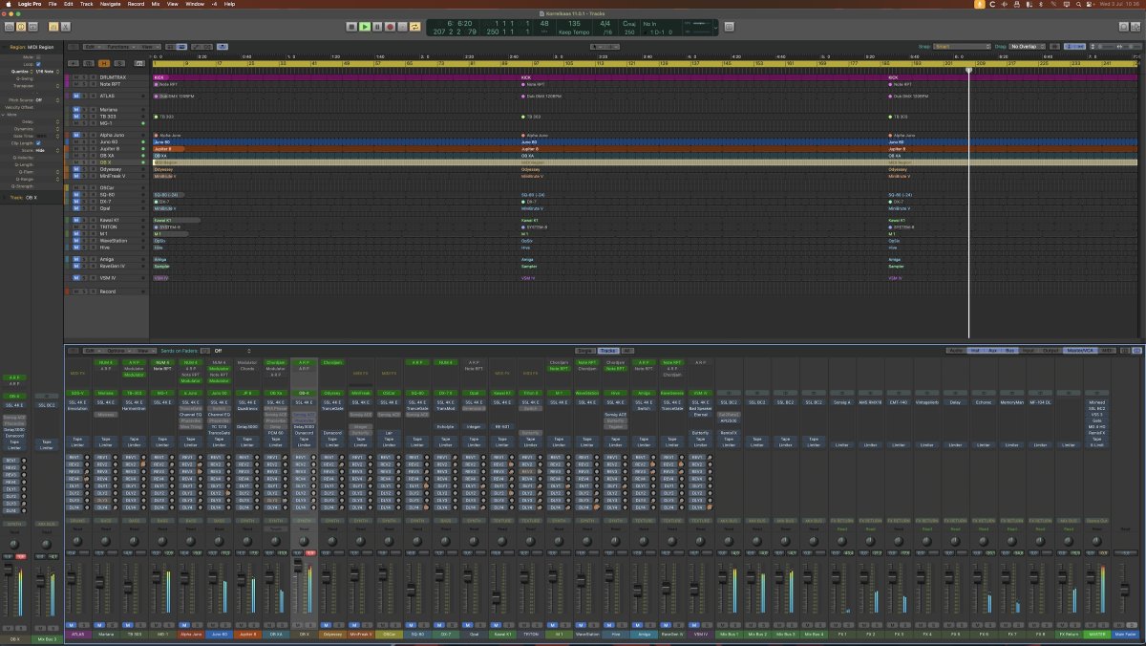Select the Record track header

[x=108, y=291]
